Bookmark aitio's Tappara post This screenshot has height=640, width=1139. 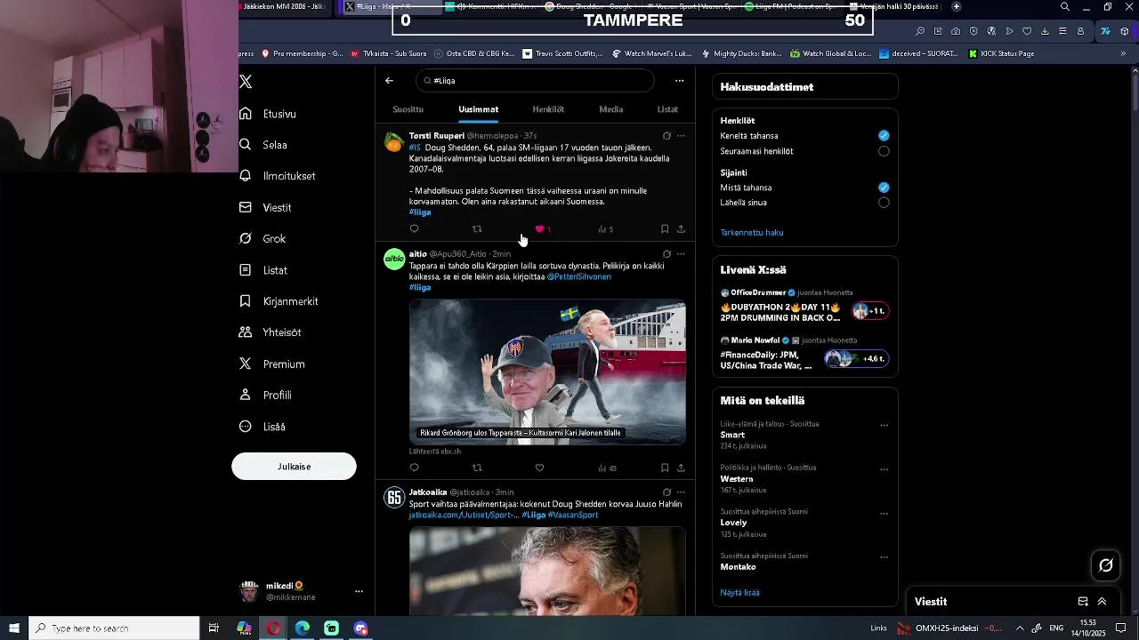coord(665,468)
